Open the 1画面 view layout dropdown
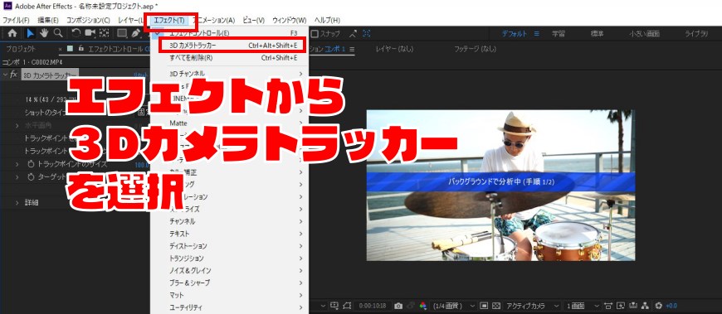The image size is (722, 314). pos(583,306)
